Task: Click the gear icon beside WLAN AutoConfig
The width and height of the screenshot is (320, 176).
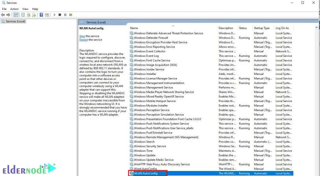Action: click(x=132, y=174)
